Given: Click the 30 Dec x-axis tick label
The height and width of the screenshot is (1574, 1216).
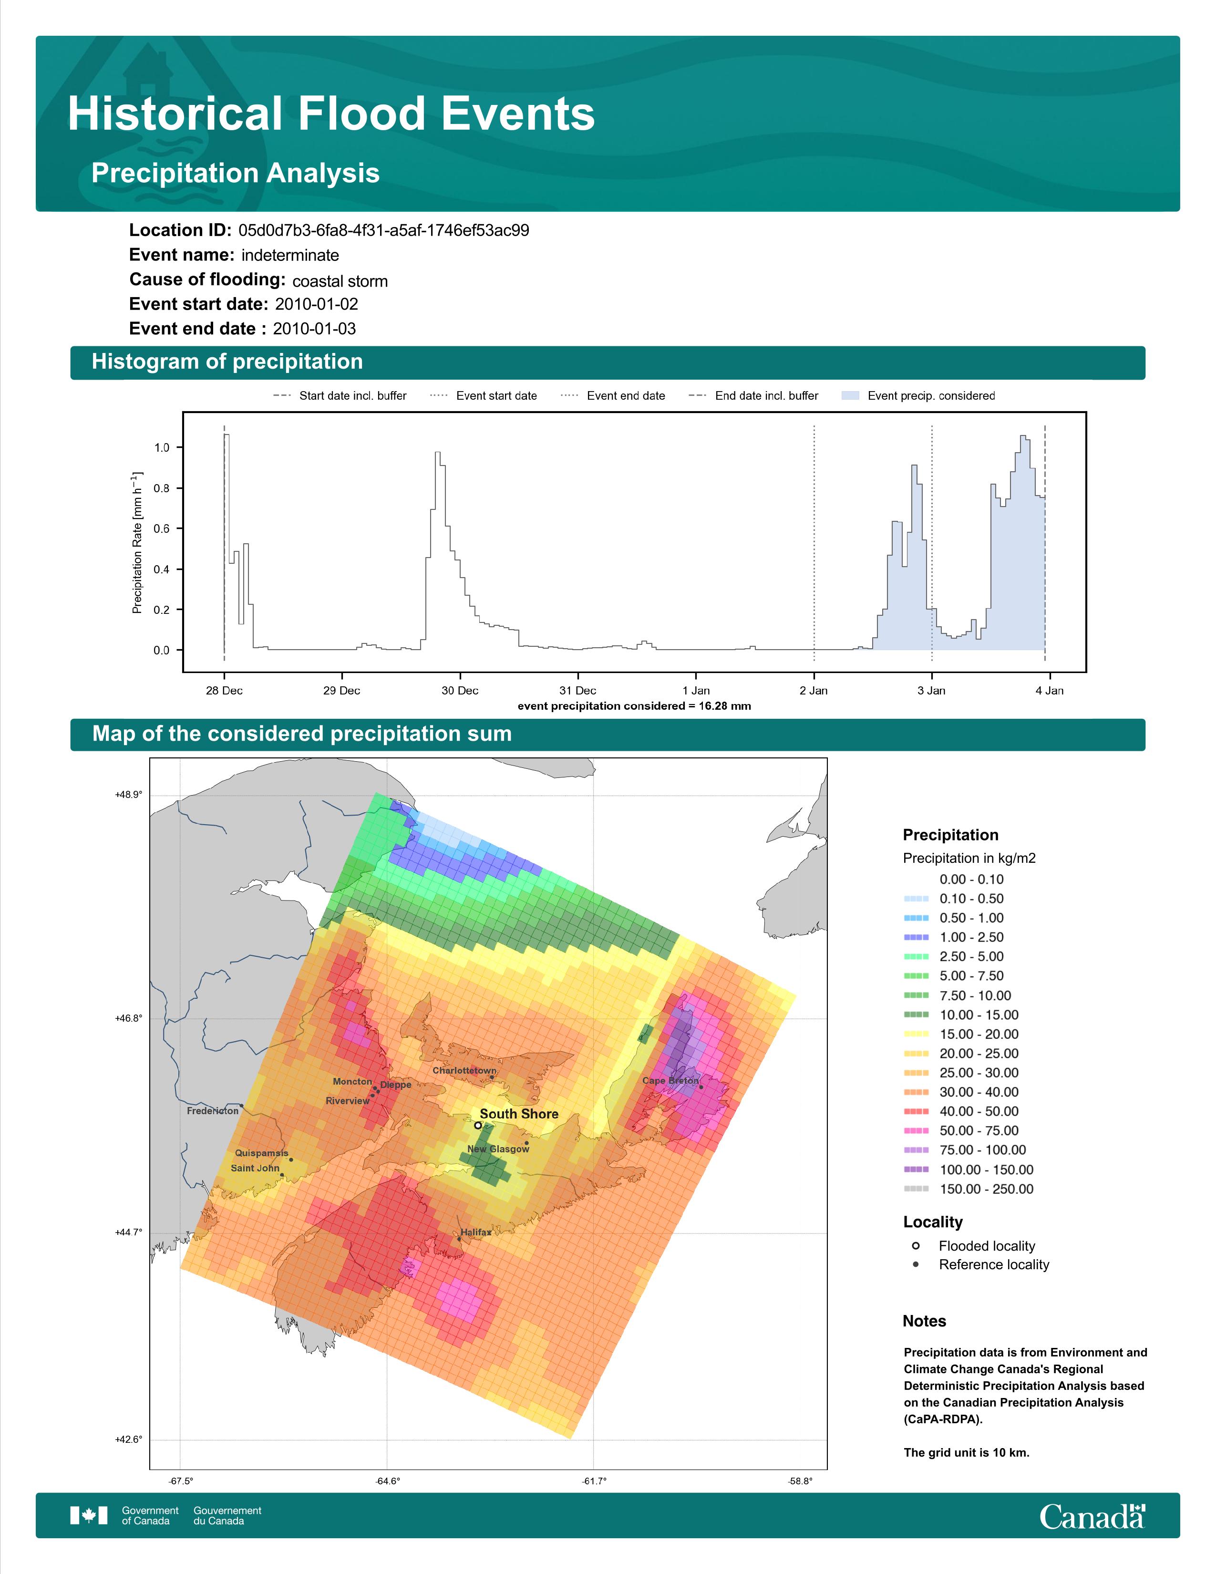Looking at the screenshot, I should tap(460, 691).
